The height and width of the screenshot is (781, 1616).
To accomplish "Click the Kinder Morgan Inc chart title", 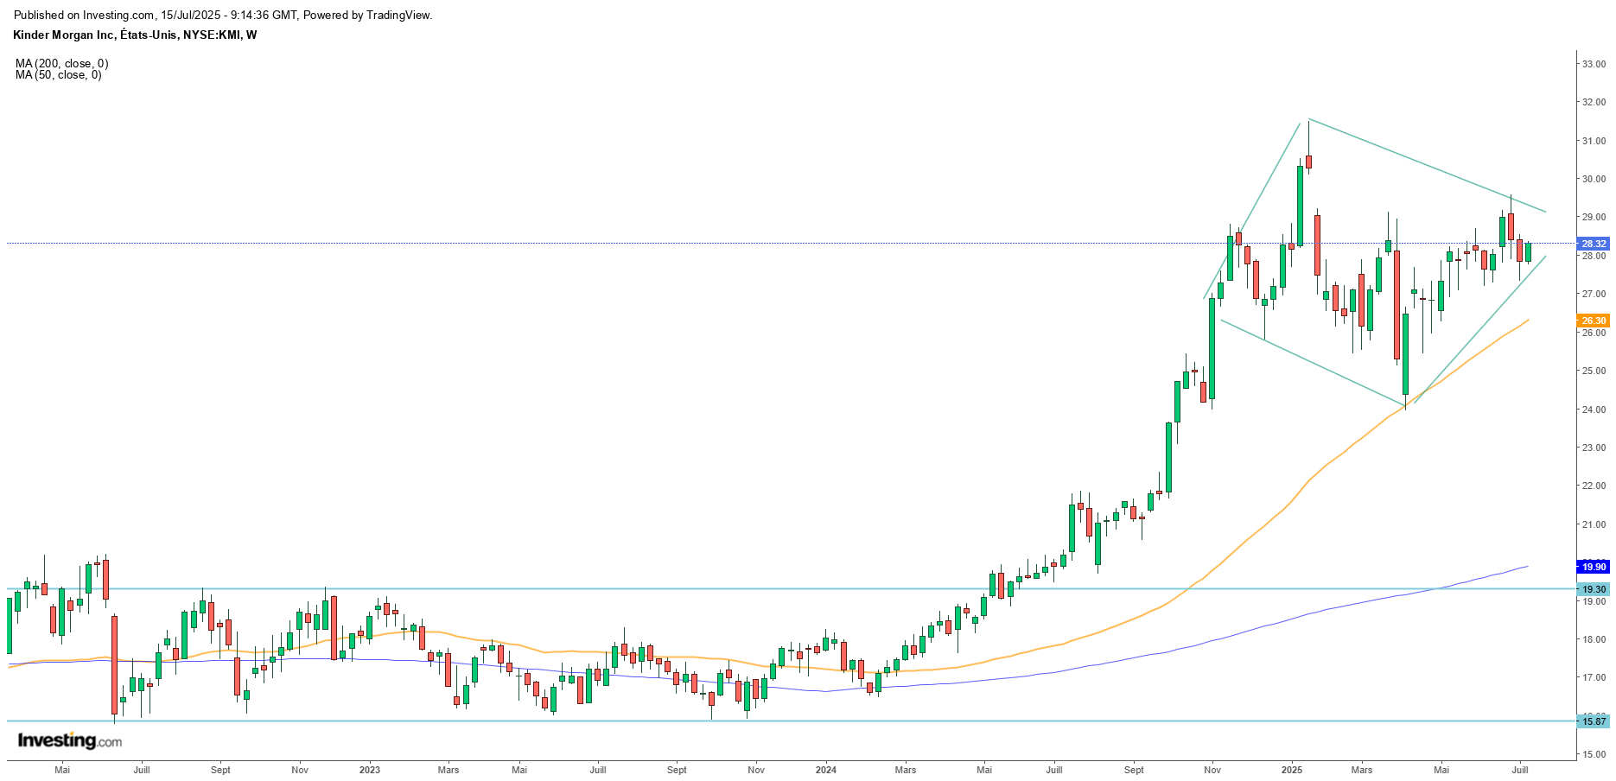I will [136, 35].
